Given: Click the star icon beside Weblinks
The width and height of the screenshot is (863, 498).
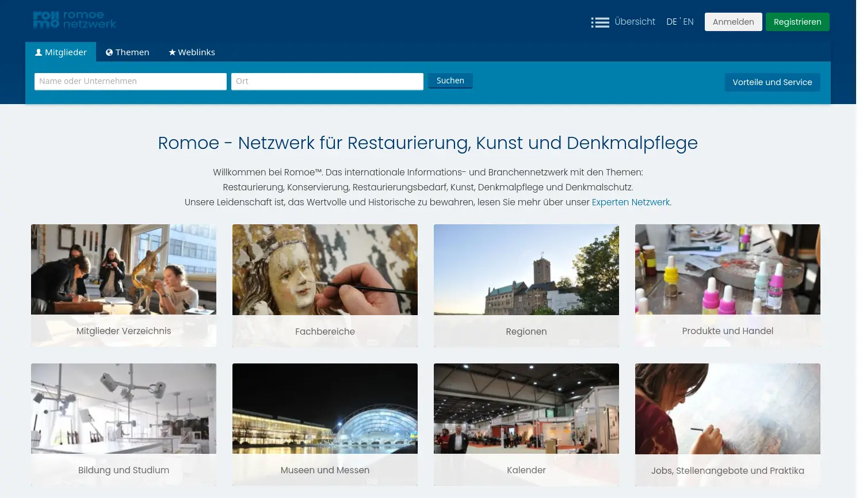Looking at the screenshot, I should coord(172,52).
